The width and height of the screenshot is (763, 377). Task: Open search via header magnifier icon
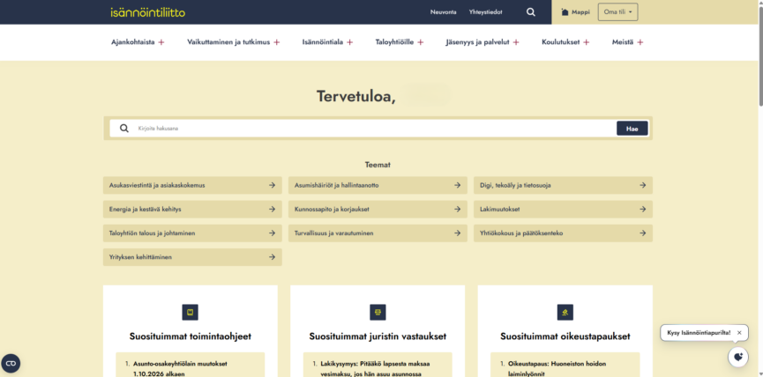531,12
